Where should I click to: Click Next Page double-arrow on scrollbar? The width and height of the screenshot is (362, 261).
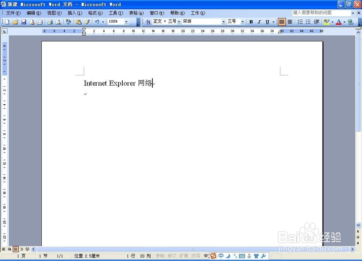[x=358, y=243]
